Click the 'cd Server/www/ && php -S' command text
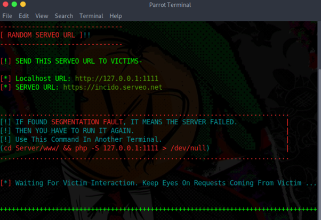The height and width of the screenshot is (220, 321). pyautogui.click(x=105, y=148)
